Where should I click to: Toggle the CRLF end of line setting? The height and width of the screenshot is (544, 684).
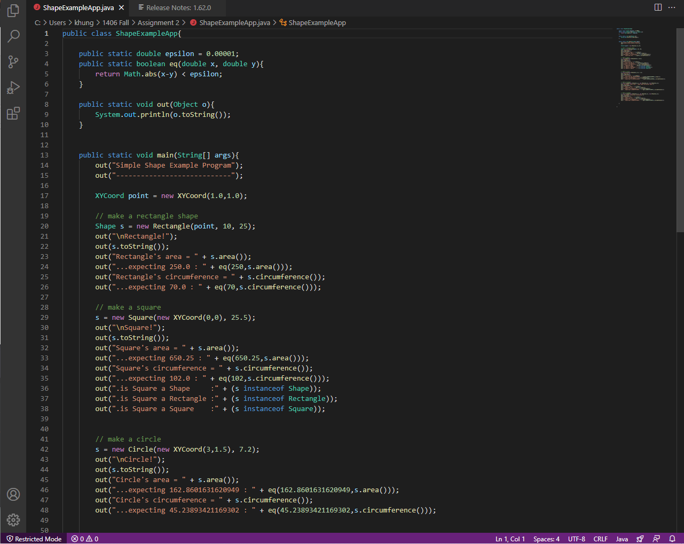tap(600, 539)
